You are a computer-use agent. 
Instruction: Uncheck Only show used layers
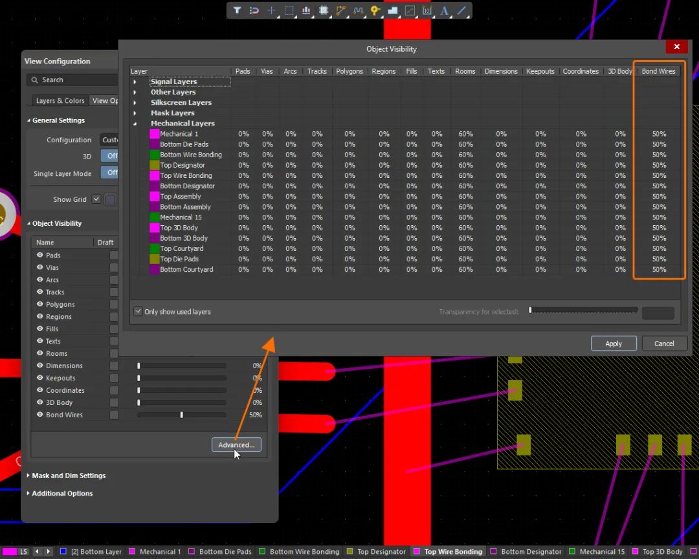point(139,311)
